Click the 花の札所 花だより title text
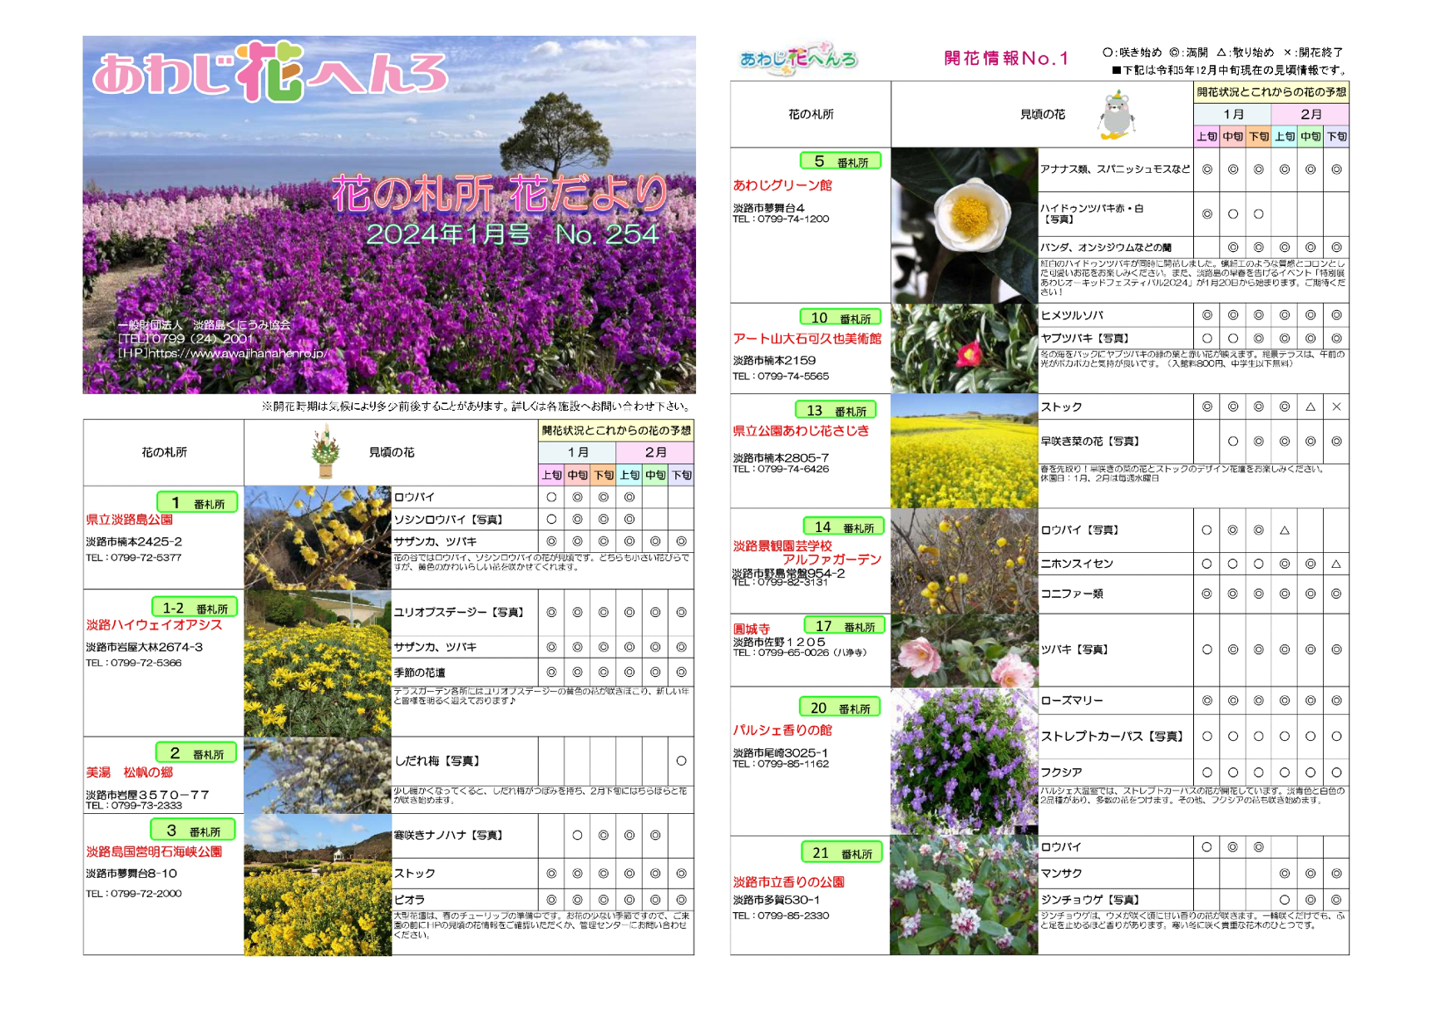This screenshot has height=1011, width=1431. pos(500,194)
